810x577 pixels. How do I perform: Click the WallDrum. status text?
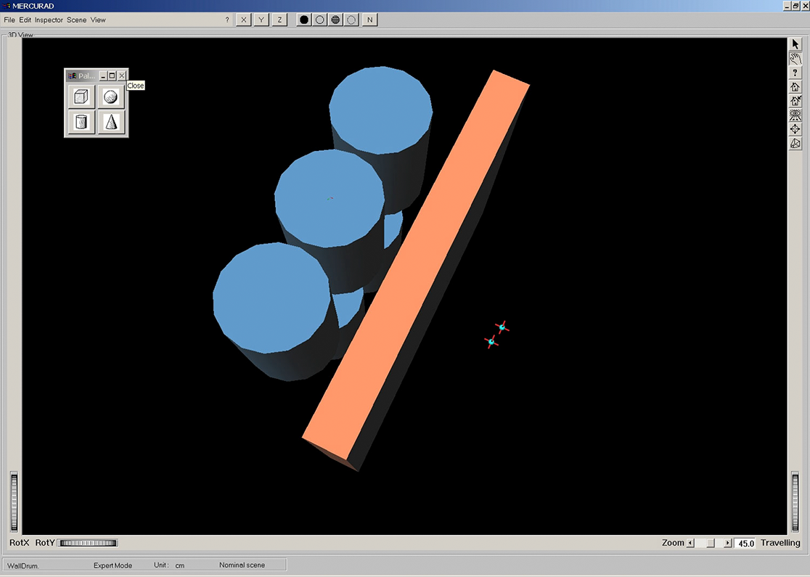(22, 565)
